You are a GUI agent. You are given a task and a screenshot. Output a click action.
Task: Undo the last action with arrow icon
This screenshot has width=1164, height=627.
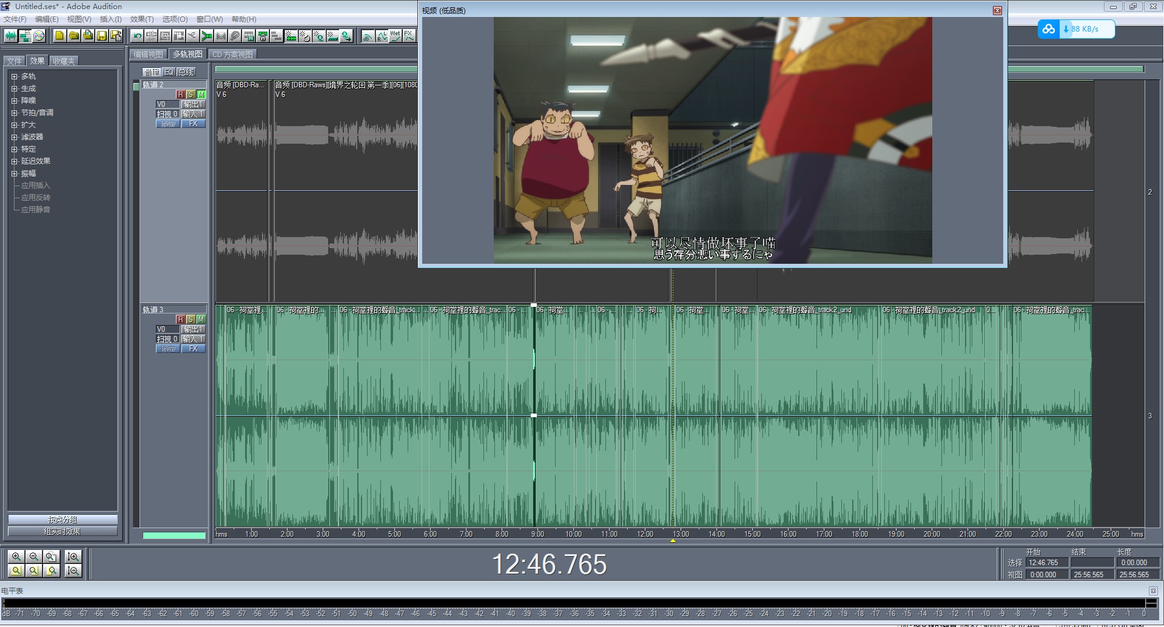(137, 36)
